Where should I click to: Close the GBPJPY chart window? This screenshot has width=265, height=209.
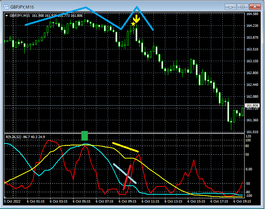(255, 6)
